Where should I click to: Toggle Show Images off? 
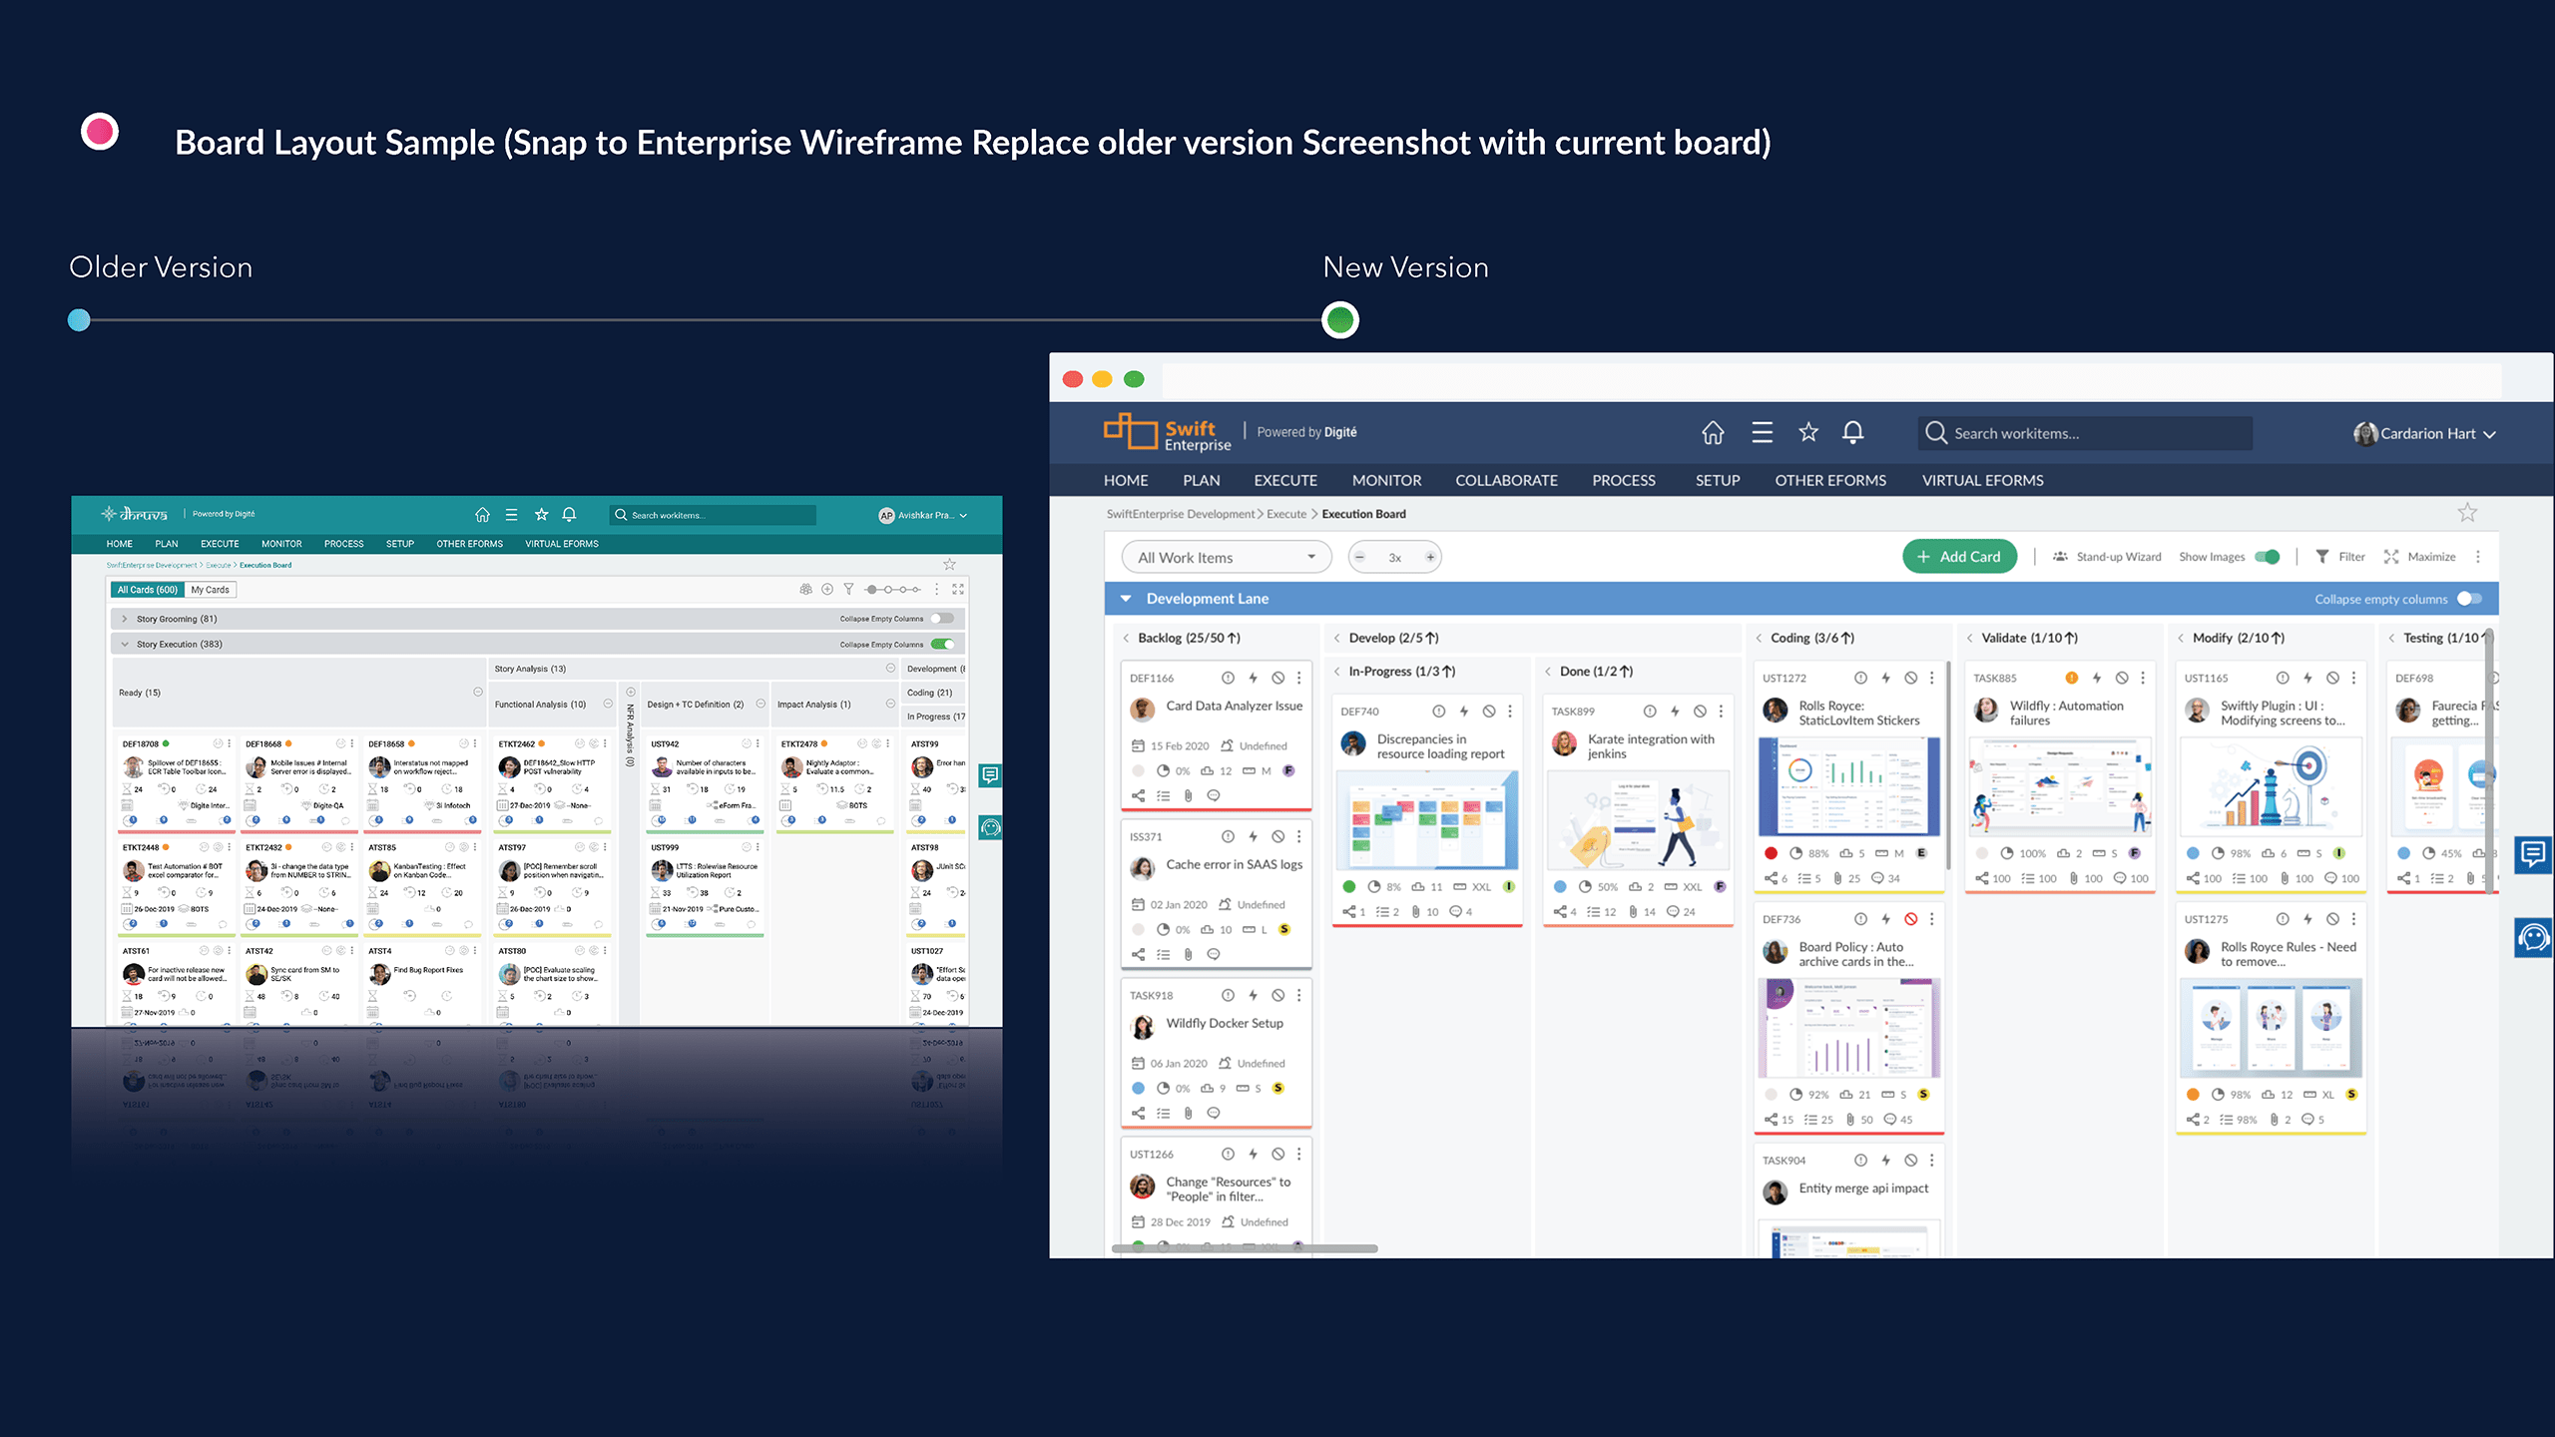coord(2269,556)
